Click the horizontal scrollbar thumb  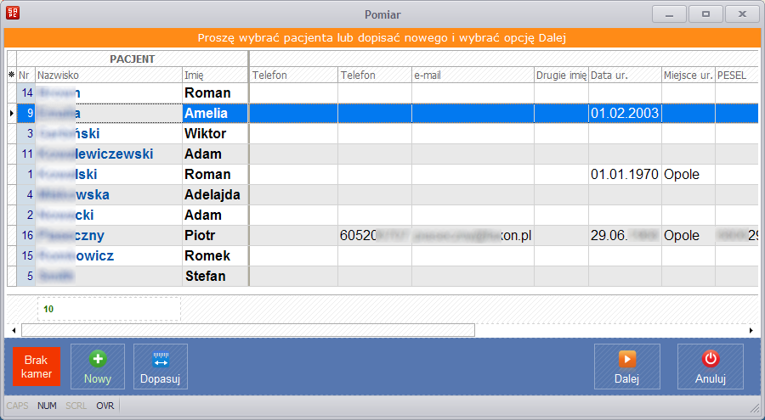tap(246, 330)
